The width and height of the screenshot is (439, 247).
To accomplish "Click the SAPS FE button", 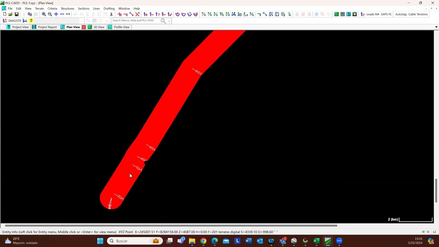I will [386, 14].
